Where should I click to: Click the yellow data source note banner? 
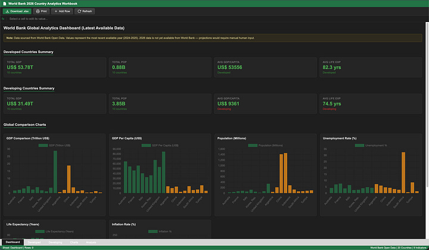click(213, 38)
